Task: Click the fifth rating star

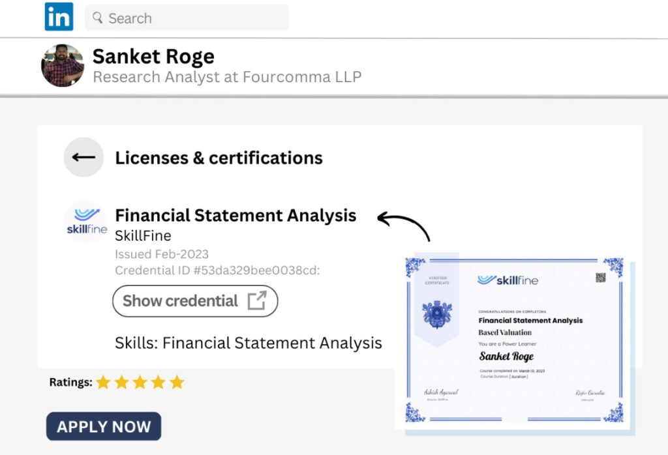Action: point(177,383)
